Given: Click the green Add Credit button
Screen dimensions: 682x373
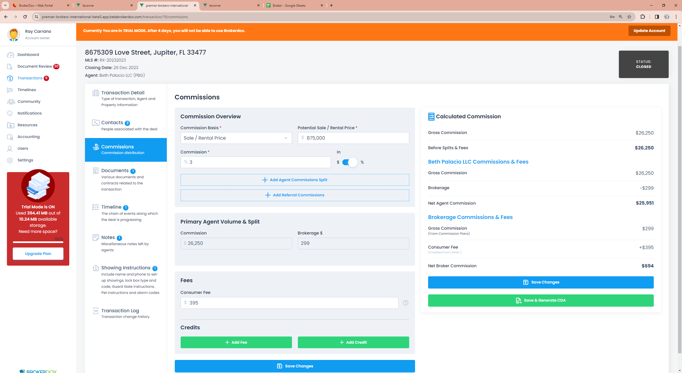Looking at the screenshot, I should pos(353,342).
